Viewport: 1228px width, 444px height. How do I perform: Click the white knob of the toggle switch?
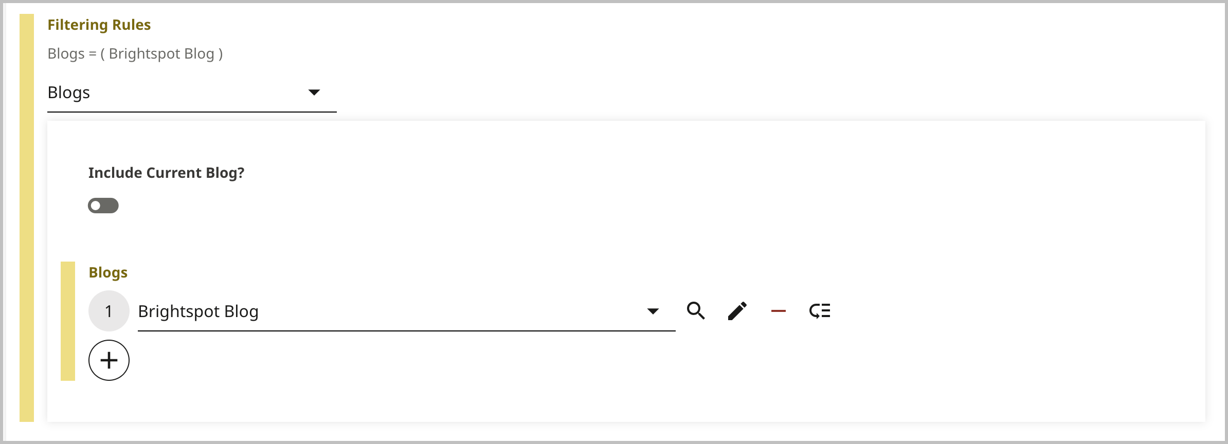(96, 206)
